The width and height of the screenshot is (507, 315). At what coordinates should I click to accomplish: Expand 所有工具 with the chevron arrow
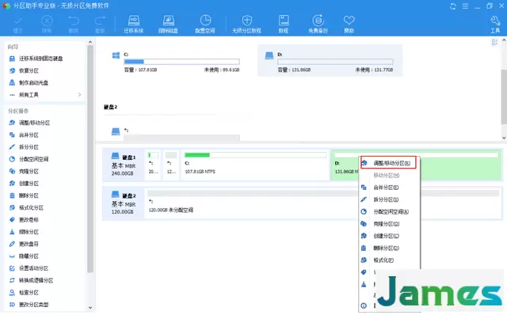click(x=79, y=95)
